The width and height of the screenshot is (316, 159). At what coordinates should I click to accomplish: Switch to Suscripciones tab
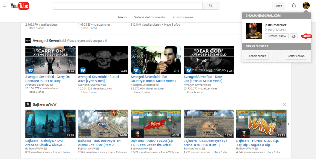(x=183, y=17)
